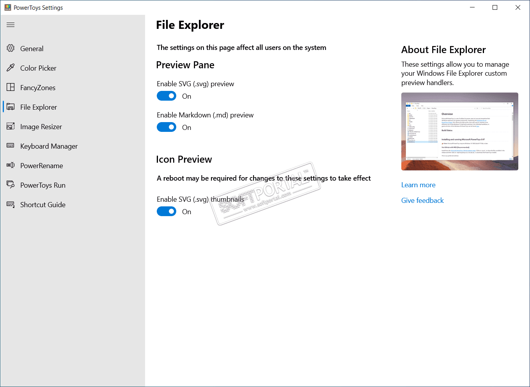Click the 'Preview Pane' section heading
This screenshot has width=530, height=387.
(x=185, y=65)
